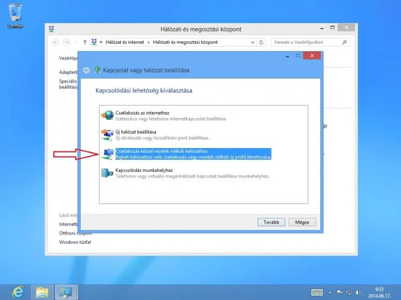Click the Keresés a Vezérlőpulton search field
401x300 pixels.
[x=306, y=42]
